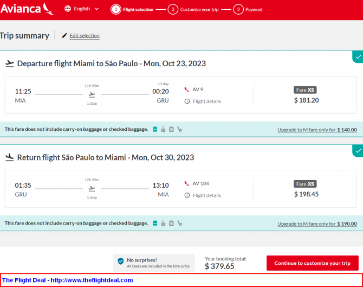The width and height of the screenshot is (363, 287).
Task: Click the Trip summary heading
Action: tap(24, 36)
